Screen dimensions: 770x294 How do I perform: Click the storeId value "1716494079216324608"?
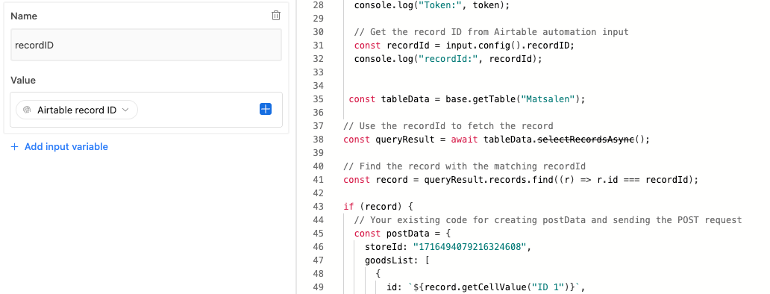pos(470,247)
